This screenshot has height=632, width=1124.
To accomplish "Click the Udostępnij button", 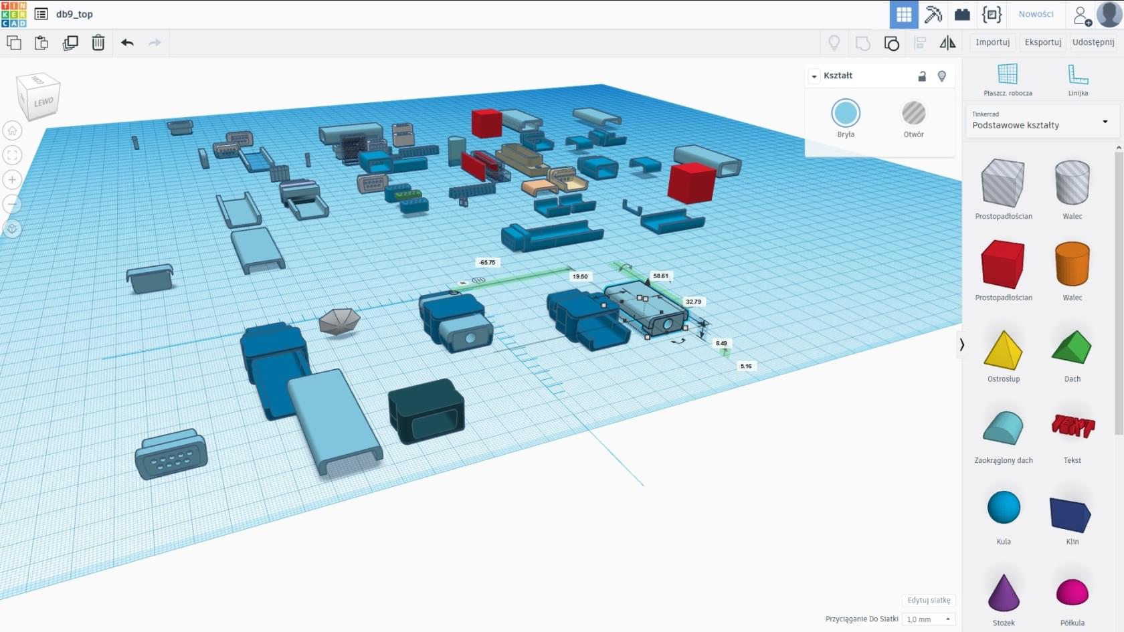I will (1093, 42).
